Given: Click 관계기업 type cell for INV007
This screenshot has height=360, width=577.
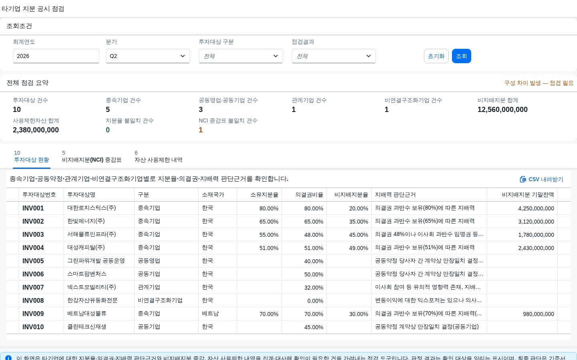Looking at the screenshot, I should [167, 287].
